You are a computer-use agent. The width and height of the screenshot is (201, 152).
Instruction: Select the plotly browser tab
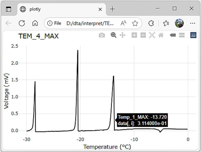click(x=62, y=9)
